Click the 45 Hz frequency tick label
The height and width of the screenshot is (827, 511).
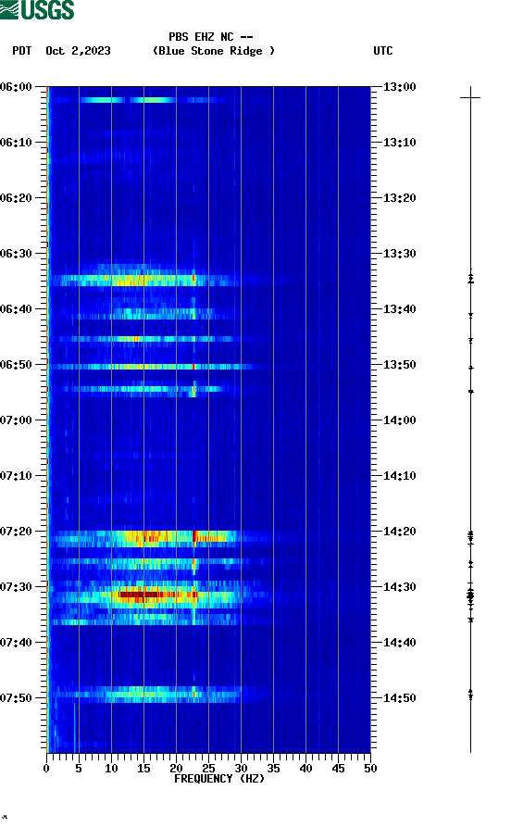pos(338,769)
